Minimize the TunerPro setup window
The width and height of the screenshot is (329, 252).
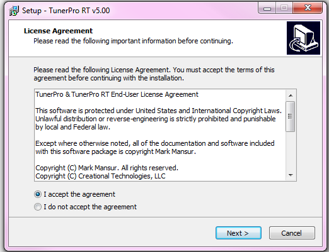pos(267,8)
